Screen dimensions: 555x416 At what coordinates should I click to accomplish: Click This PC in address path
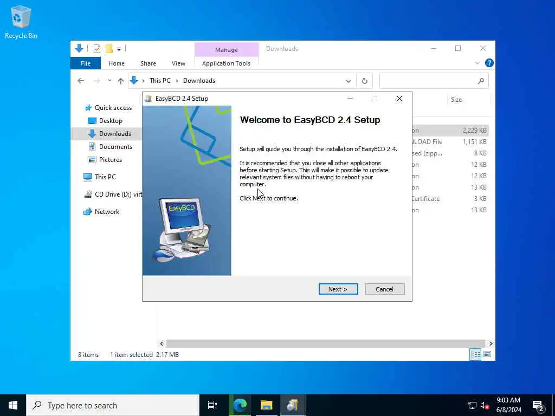tap(160, 81)
